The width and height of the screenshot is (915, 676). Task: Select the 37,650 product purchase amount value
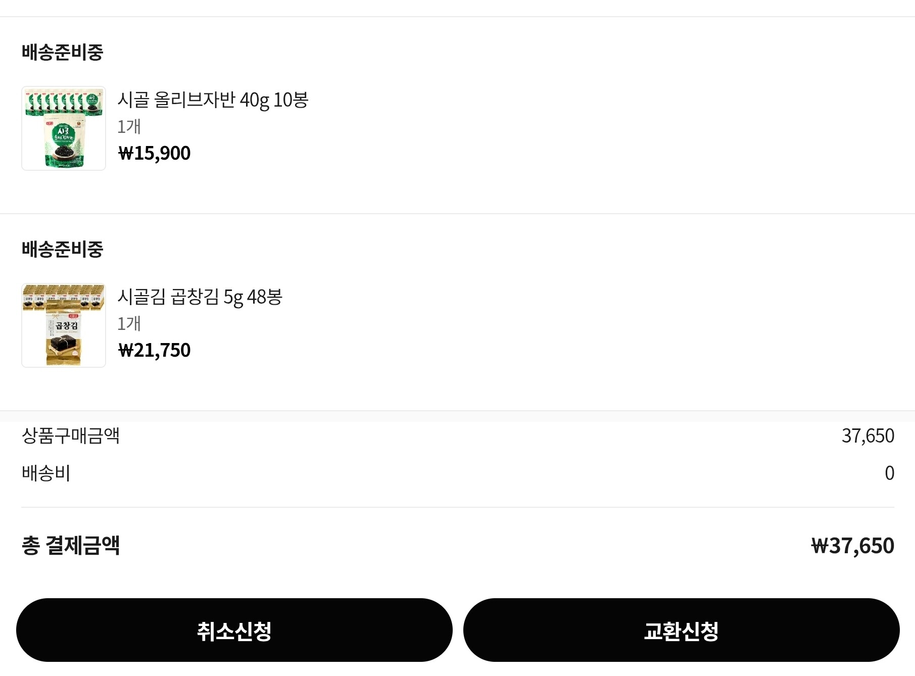[x=868, y=436]
